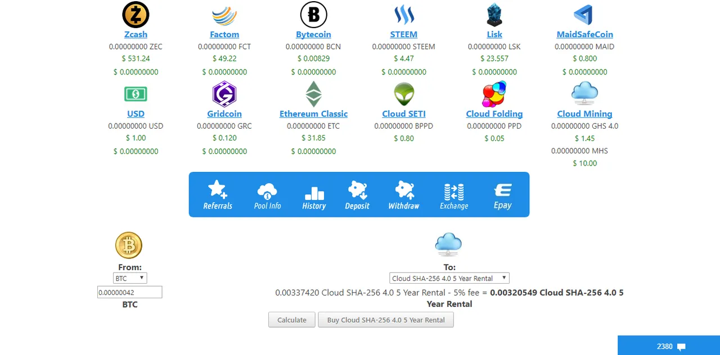The width and height of the screenshot is (720, 355).
Task: Click the Cloud Folding colorful icon
Action: coord(494,94)
